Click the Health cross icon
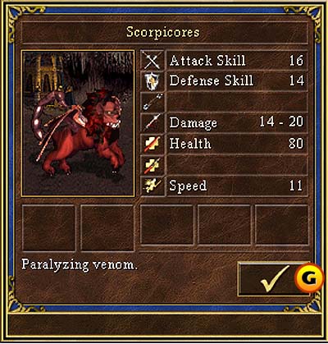 (x=153, y=144)
